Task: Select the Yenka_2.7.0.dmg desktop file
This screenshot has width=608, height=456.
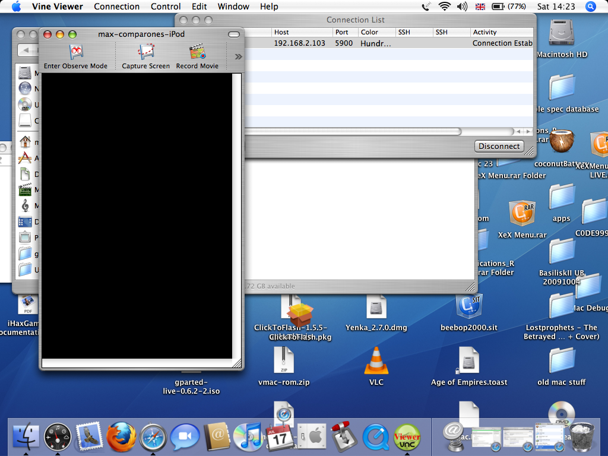Action: [376, 306]
